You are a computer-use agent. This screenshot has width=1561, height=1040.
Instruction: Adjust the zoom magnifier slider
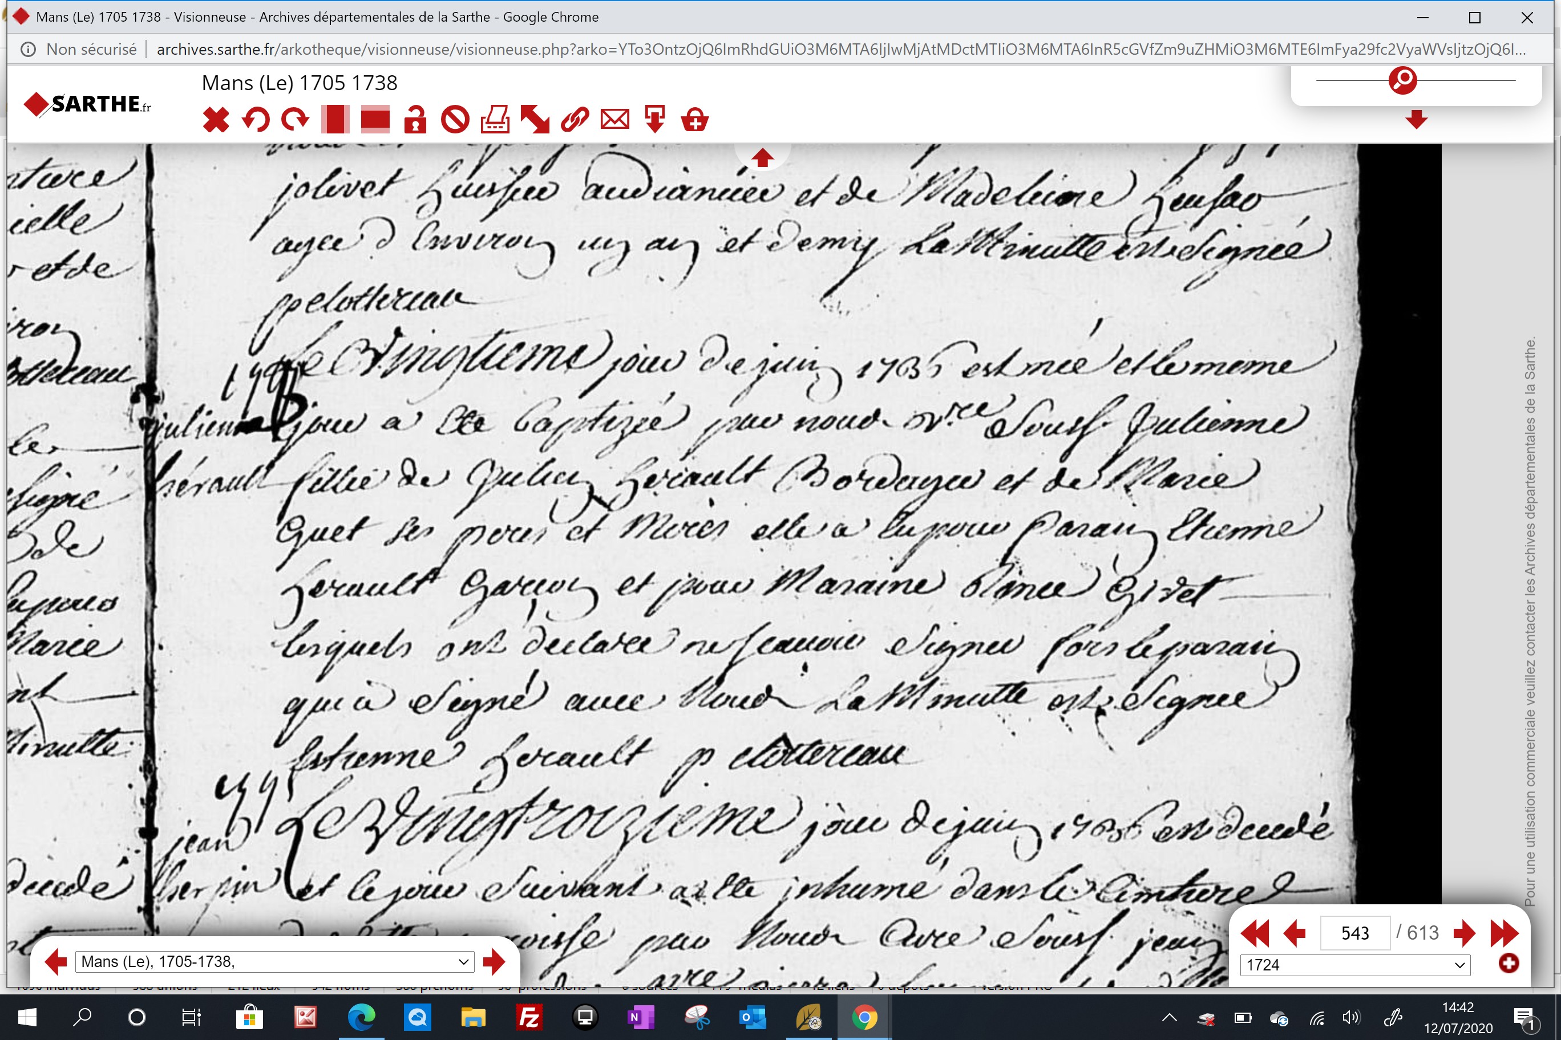pos(1402,80)
